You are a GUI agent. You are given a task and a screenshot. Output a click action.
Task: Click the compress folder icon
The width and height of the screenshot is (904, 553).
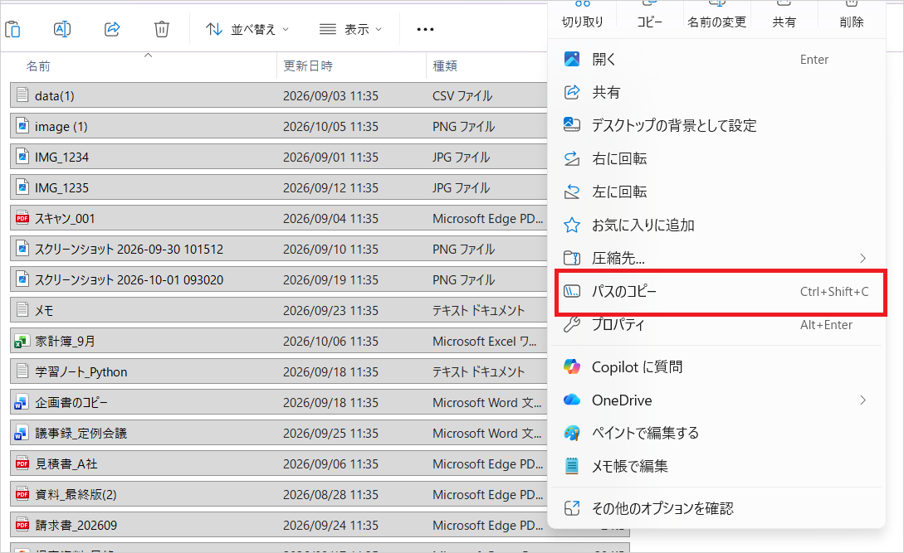pos(572,258)
